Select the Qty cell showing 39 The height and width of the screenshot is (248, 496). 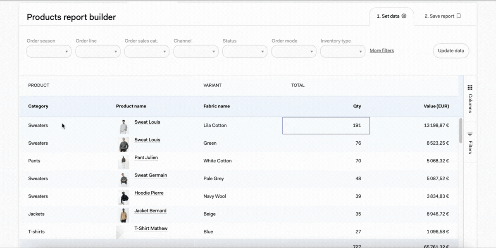(326, 196)
